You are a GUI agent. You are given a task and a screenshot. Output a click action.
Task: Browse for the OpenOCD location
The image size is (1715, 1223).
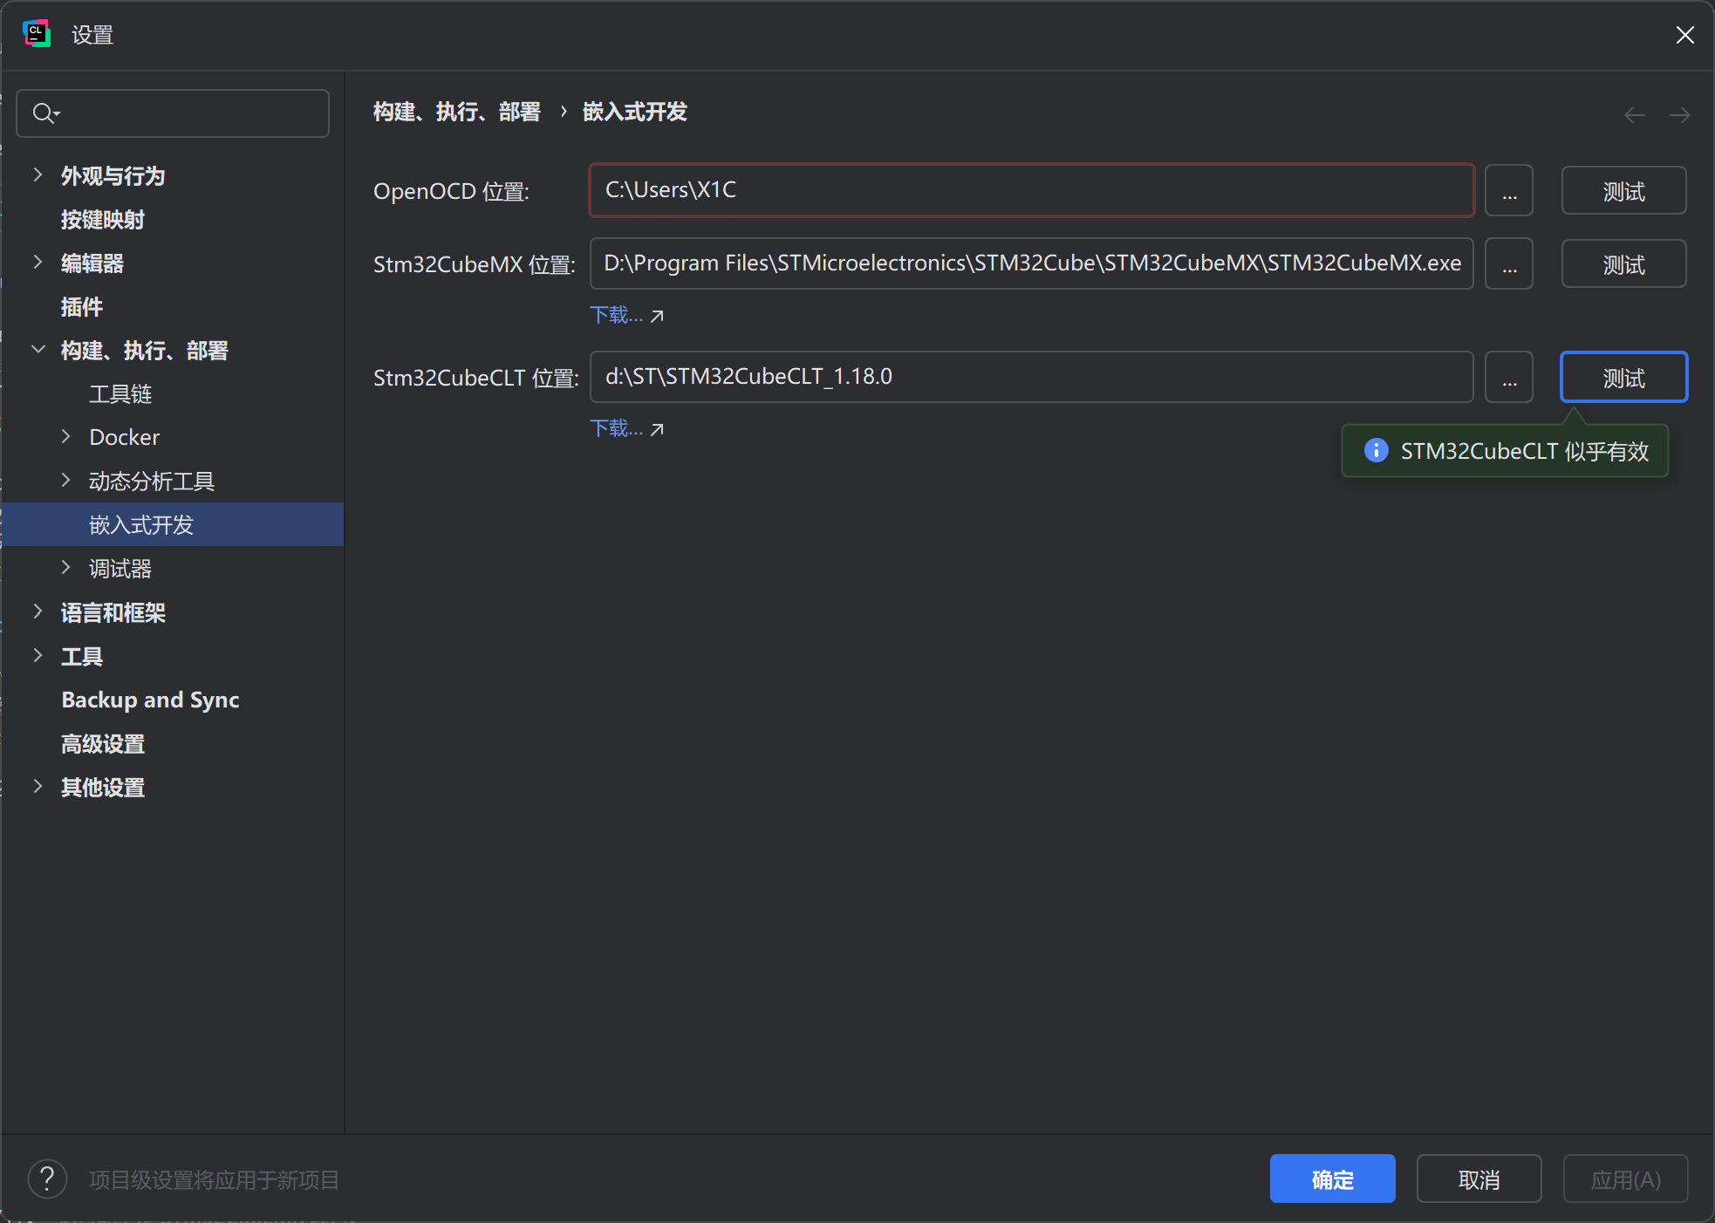click(1509, 190)
